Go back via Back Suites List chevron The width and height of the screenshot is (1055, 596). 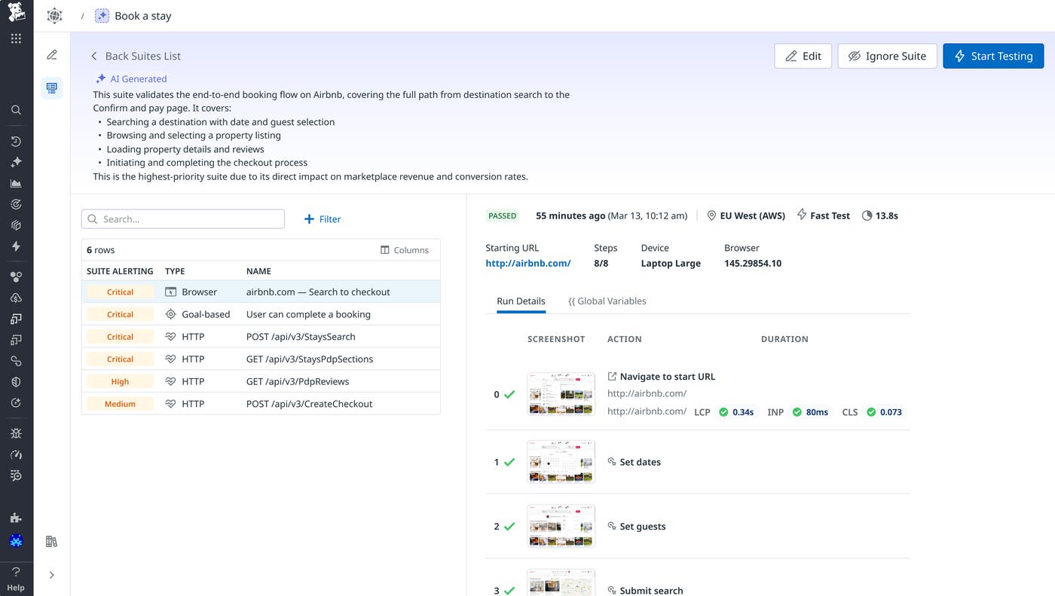94,56
